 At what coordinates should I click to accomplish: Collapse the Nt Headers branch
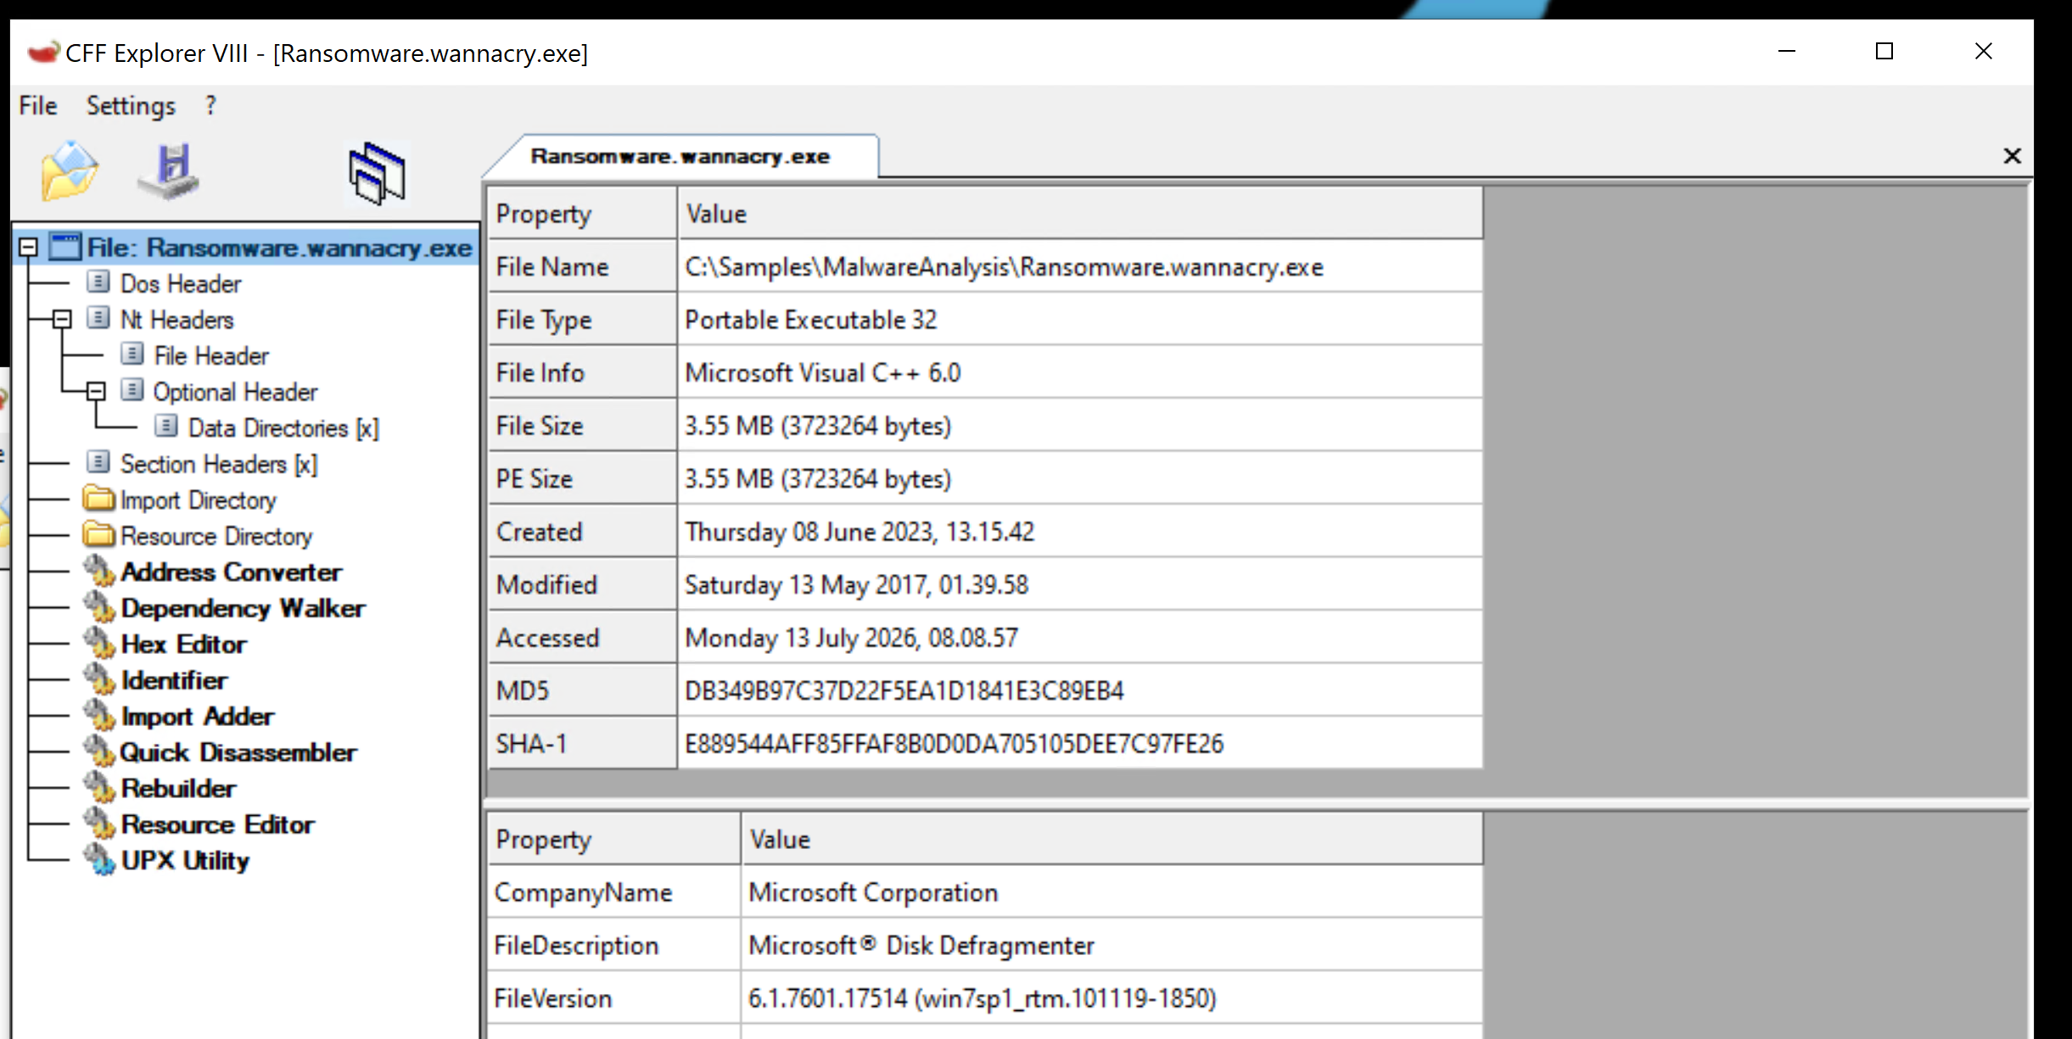pyautogui.click(x=62, y=320)
